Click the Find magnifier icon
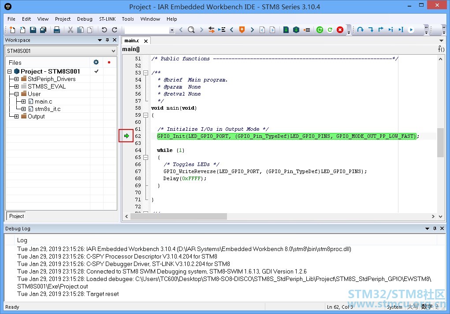 191,30
